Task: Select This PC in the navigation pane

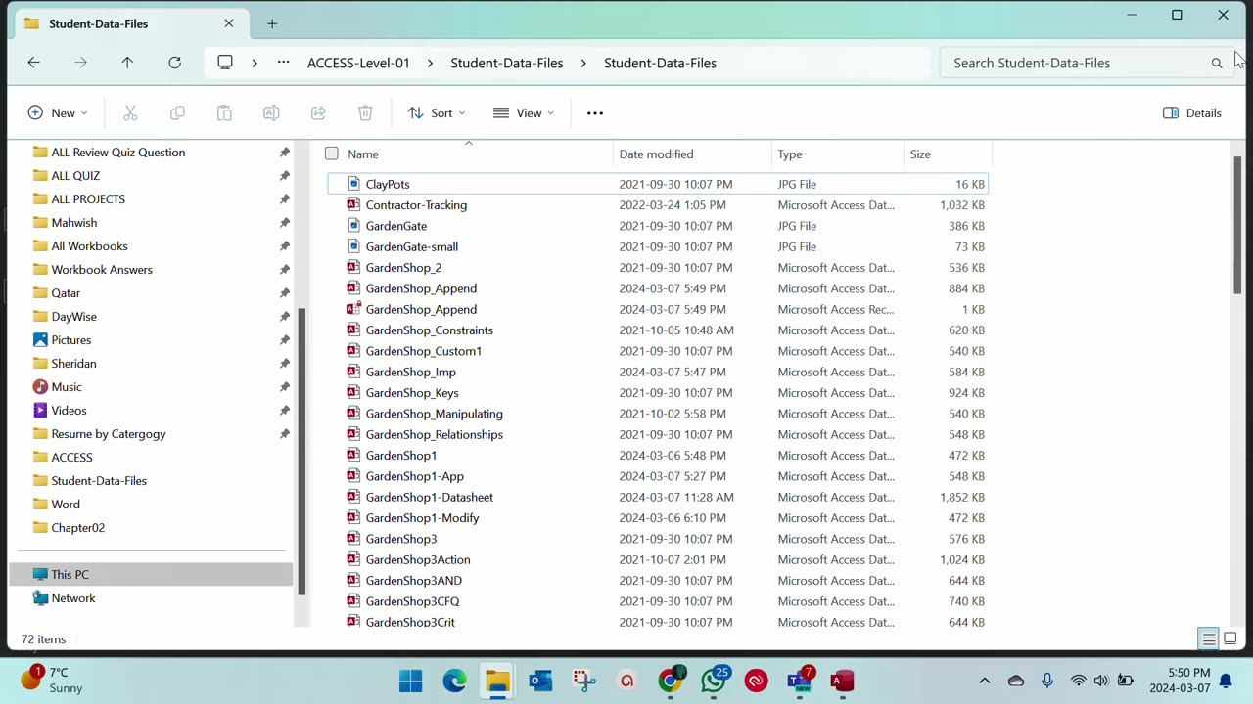Action: (151, 575)
